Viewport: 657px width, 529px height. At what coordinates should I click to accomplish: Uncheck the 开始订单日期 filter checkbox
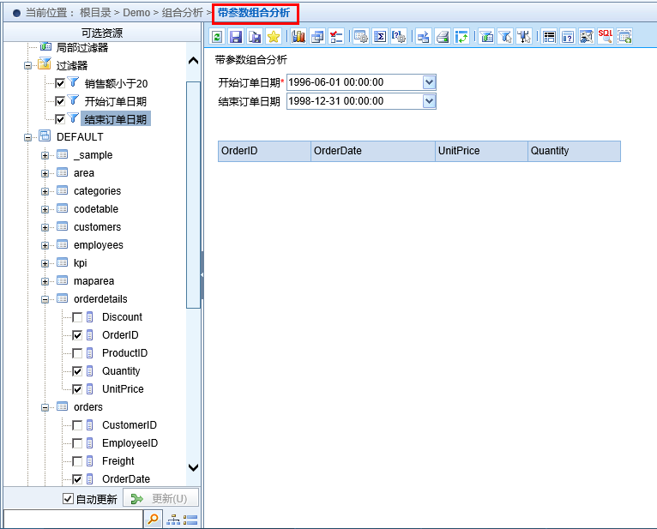point(60,101)
